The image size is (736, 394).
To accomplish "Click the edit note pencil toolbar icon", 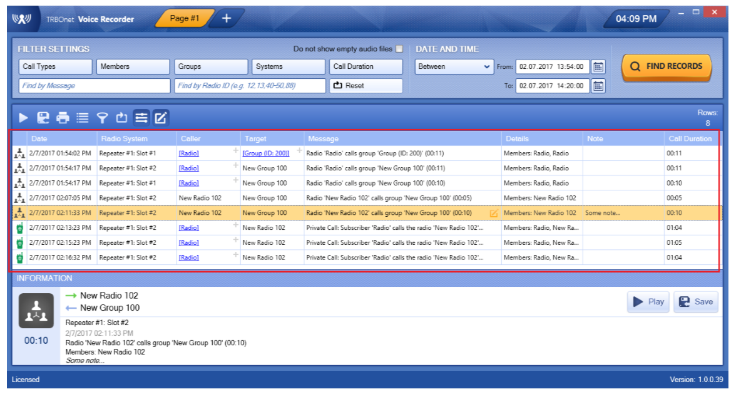I will coord(161,117).
